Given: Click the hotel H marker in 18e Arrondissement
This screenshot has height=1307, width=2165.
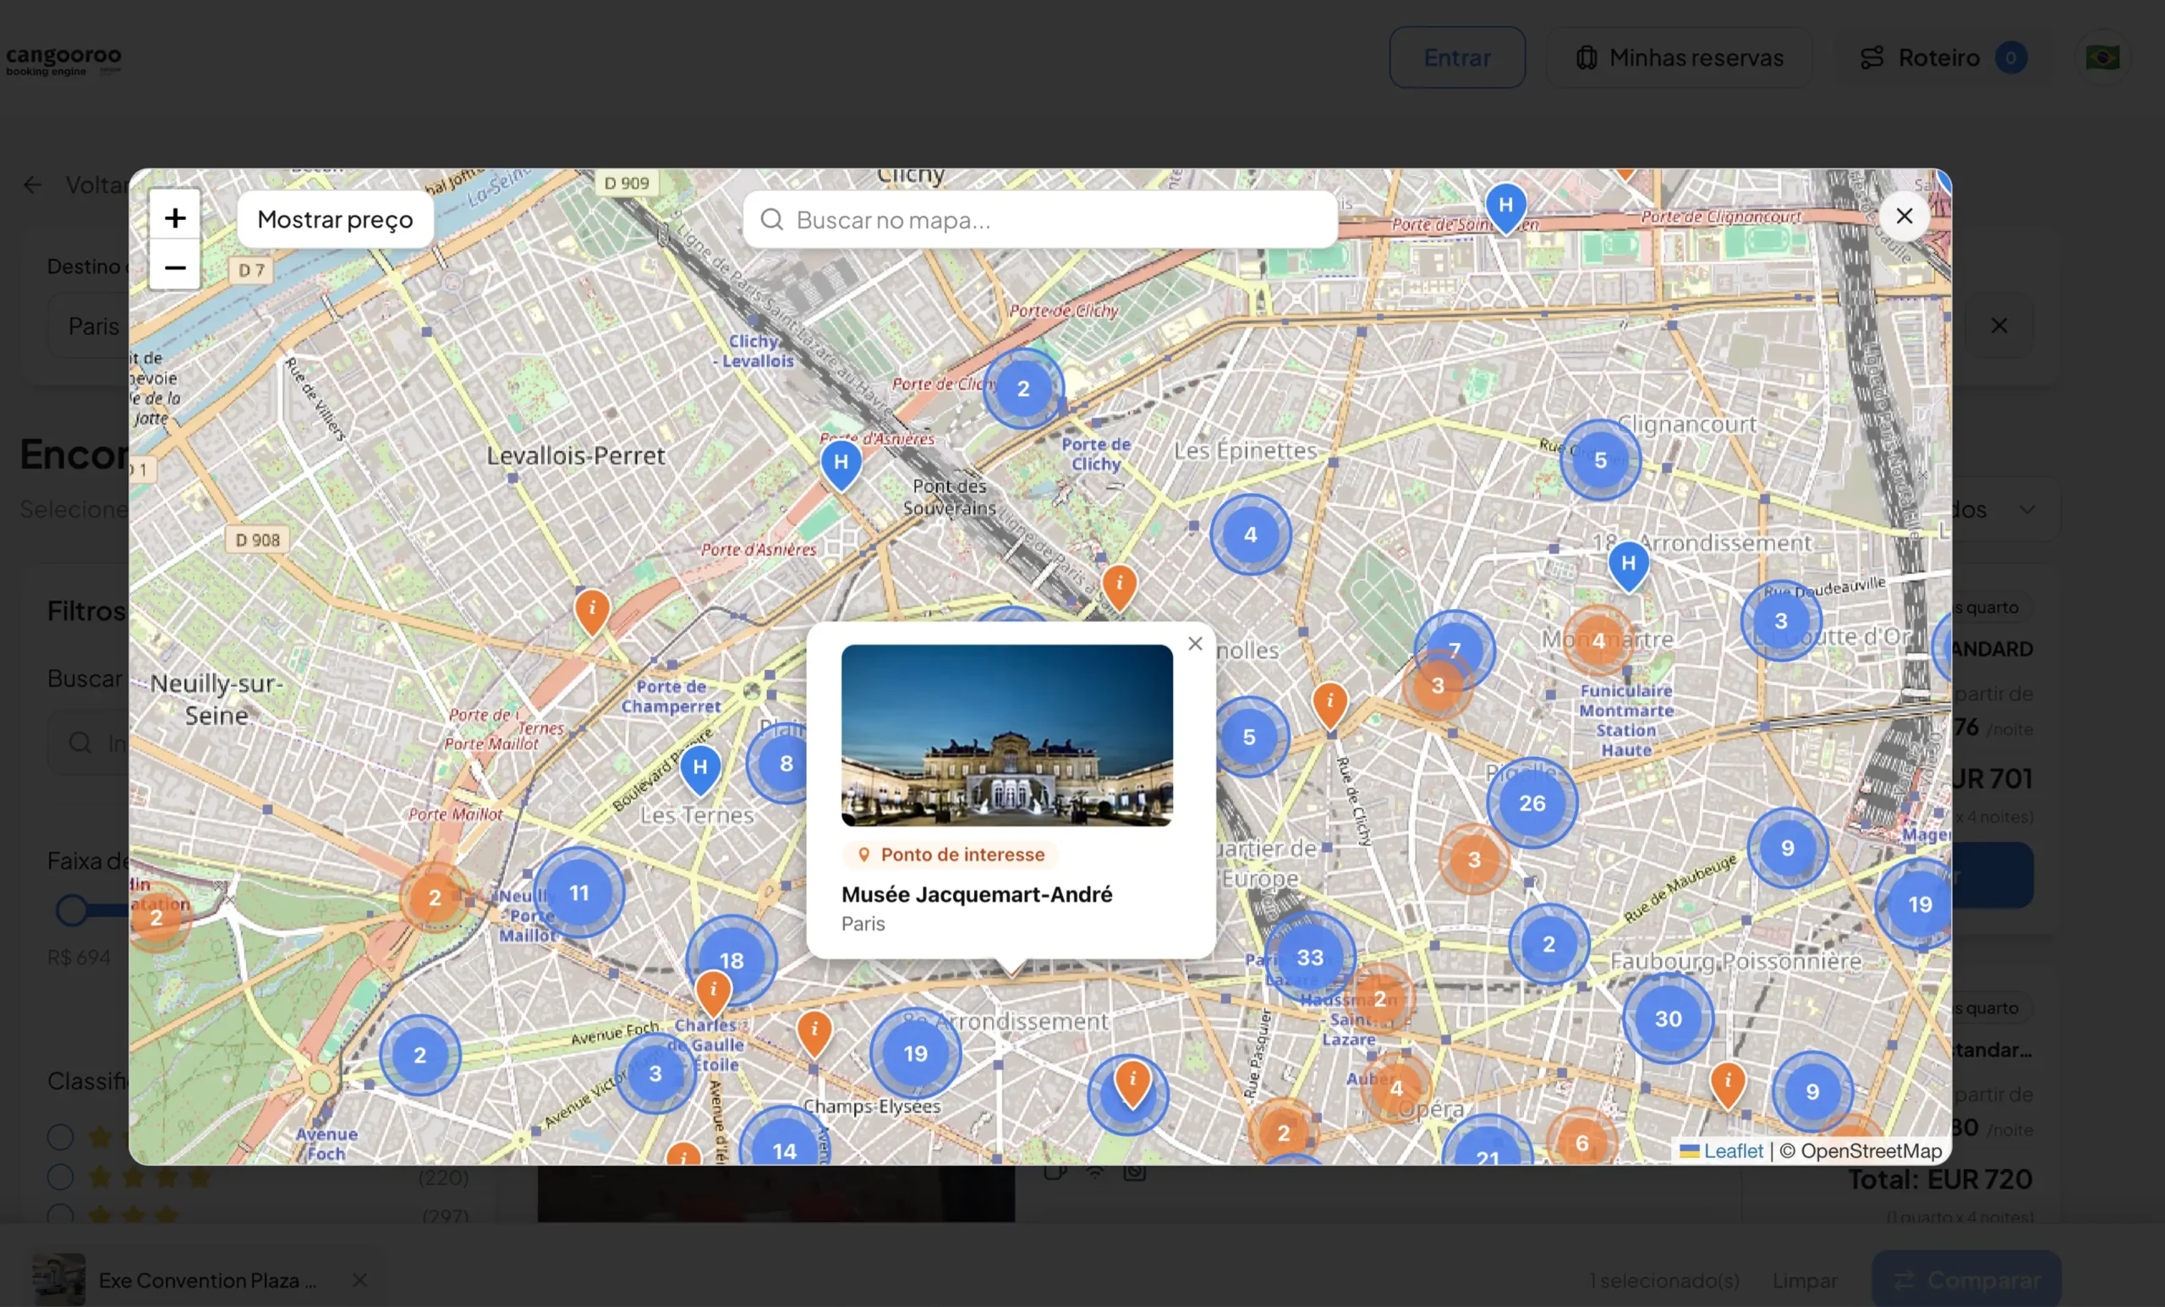Looking at the screenshot, I should [1628, 566].
